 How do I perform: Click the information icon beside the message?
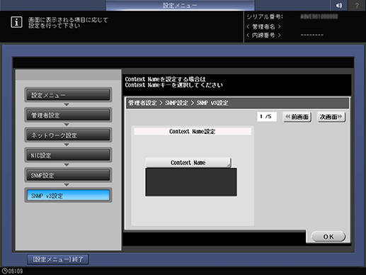[16, 23]
